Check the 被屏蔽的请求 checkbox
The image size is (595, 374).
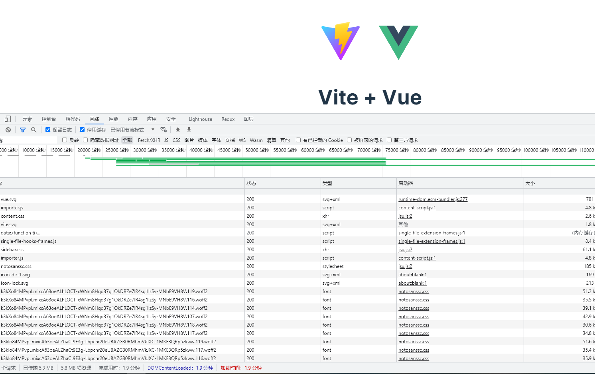[349, 140]
